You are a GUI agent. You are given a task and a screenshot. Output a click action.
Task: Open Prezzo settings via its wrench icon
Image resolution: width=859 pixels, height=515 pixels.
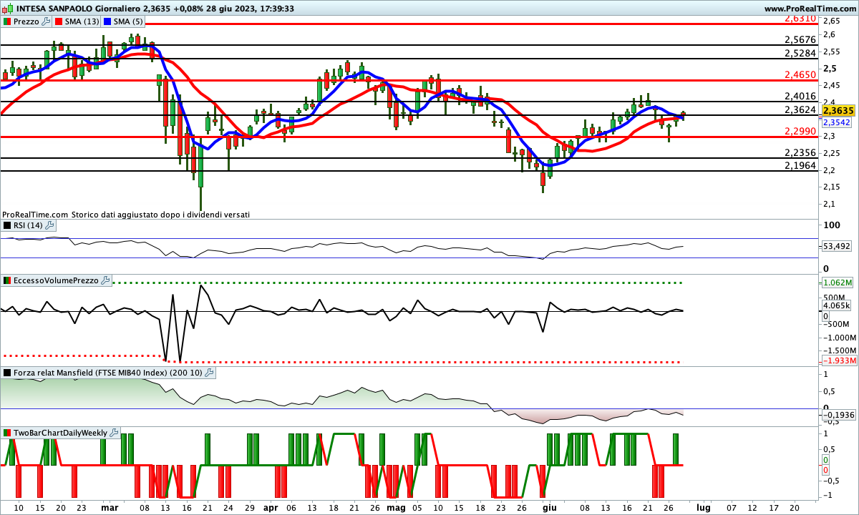coord(47,21)
